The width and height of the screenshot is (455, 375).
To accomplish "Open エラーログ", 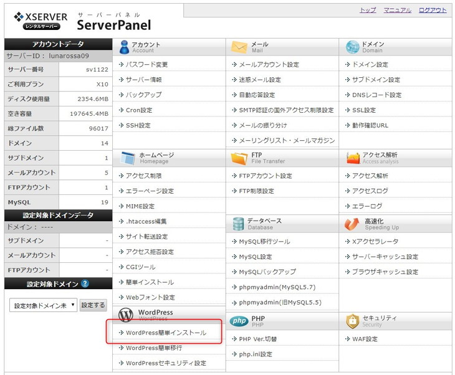I will click(366, 206).
